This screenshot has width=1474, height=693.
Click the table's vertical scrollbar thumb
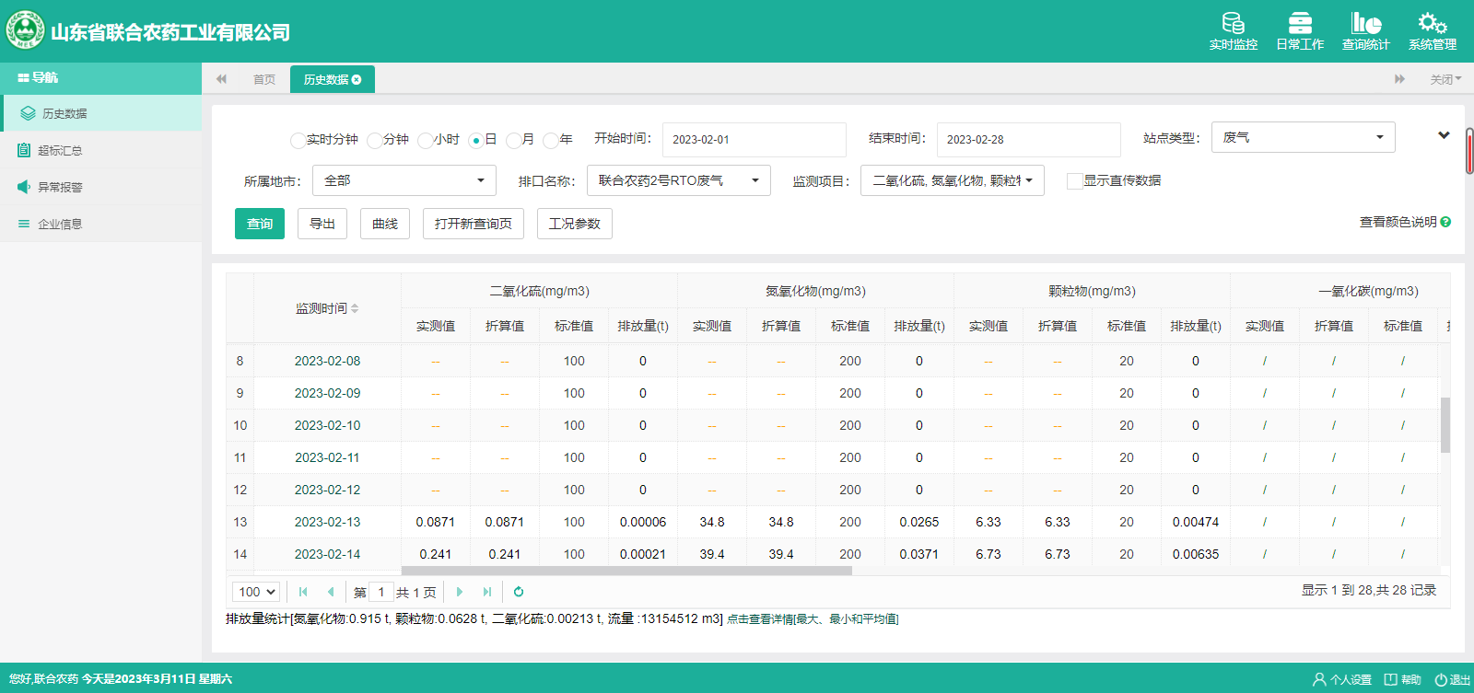pos(1445,424)
